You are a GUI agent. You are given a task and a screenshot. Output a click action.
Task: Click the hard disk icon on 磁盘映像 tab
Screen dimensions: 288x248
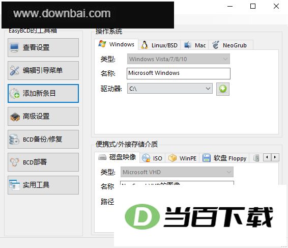(x=102, y=157)
